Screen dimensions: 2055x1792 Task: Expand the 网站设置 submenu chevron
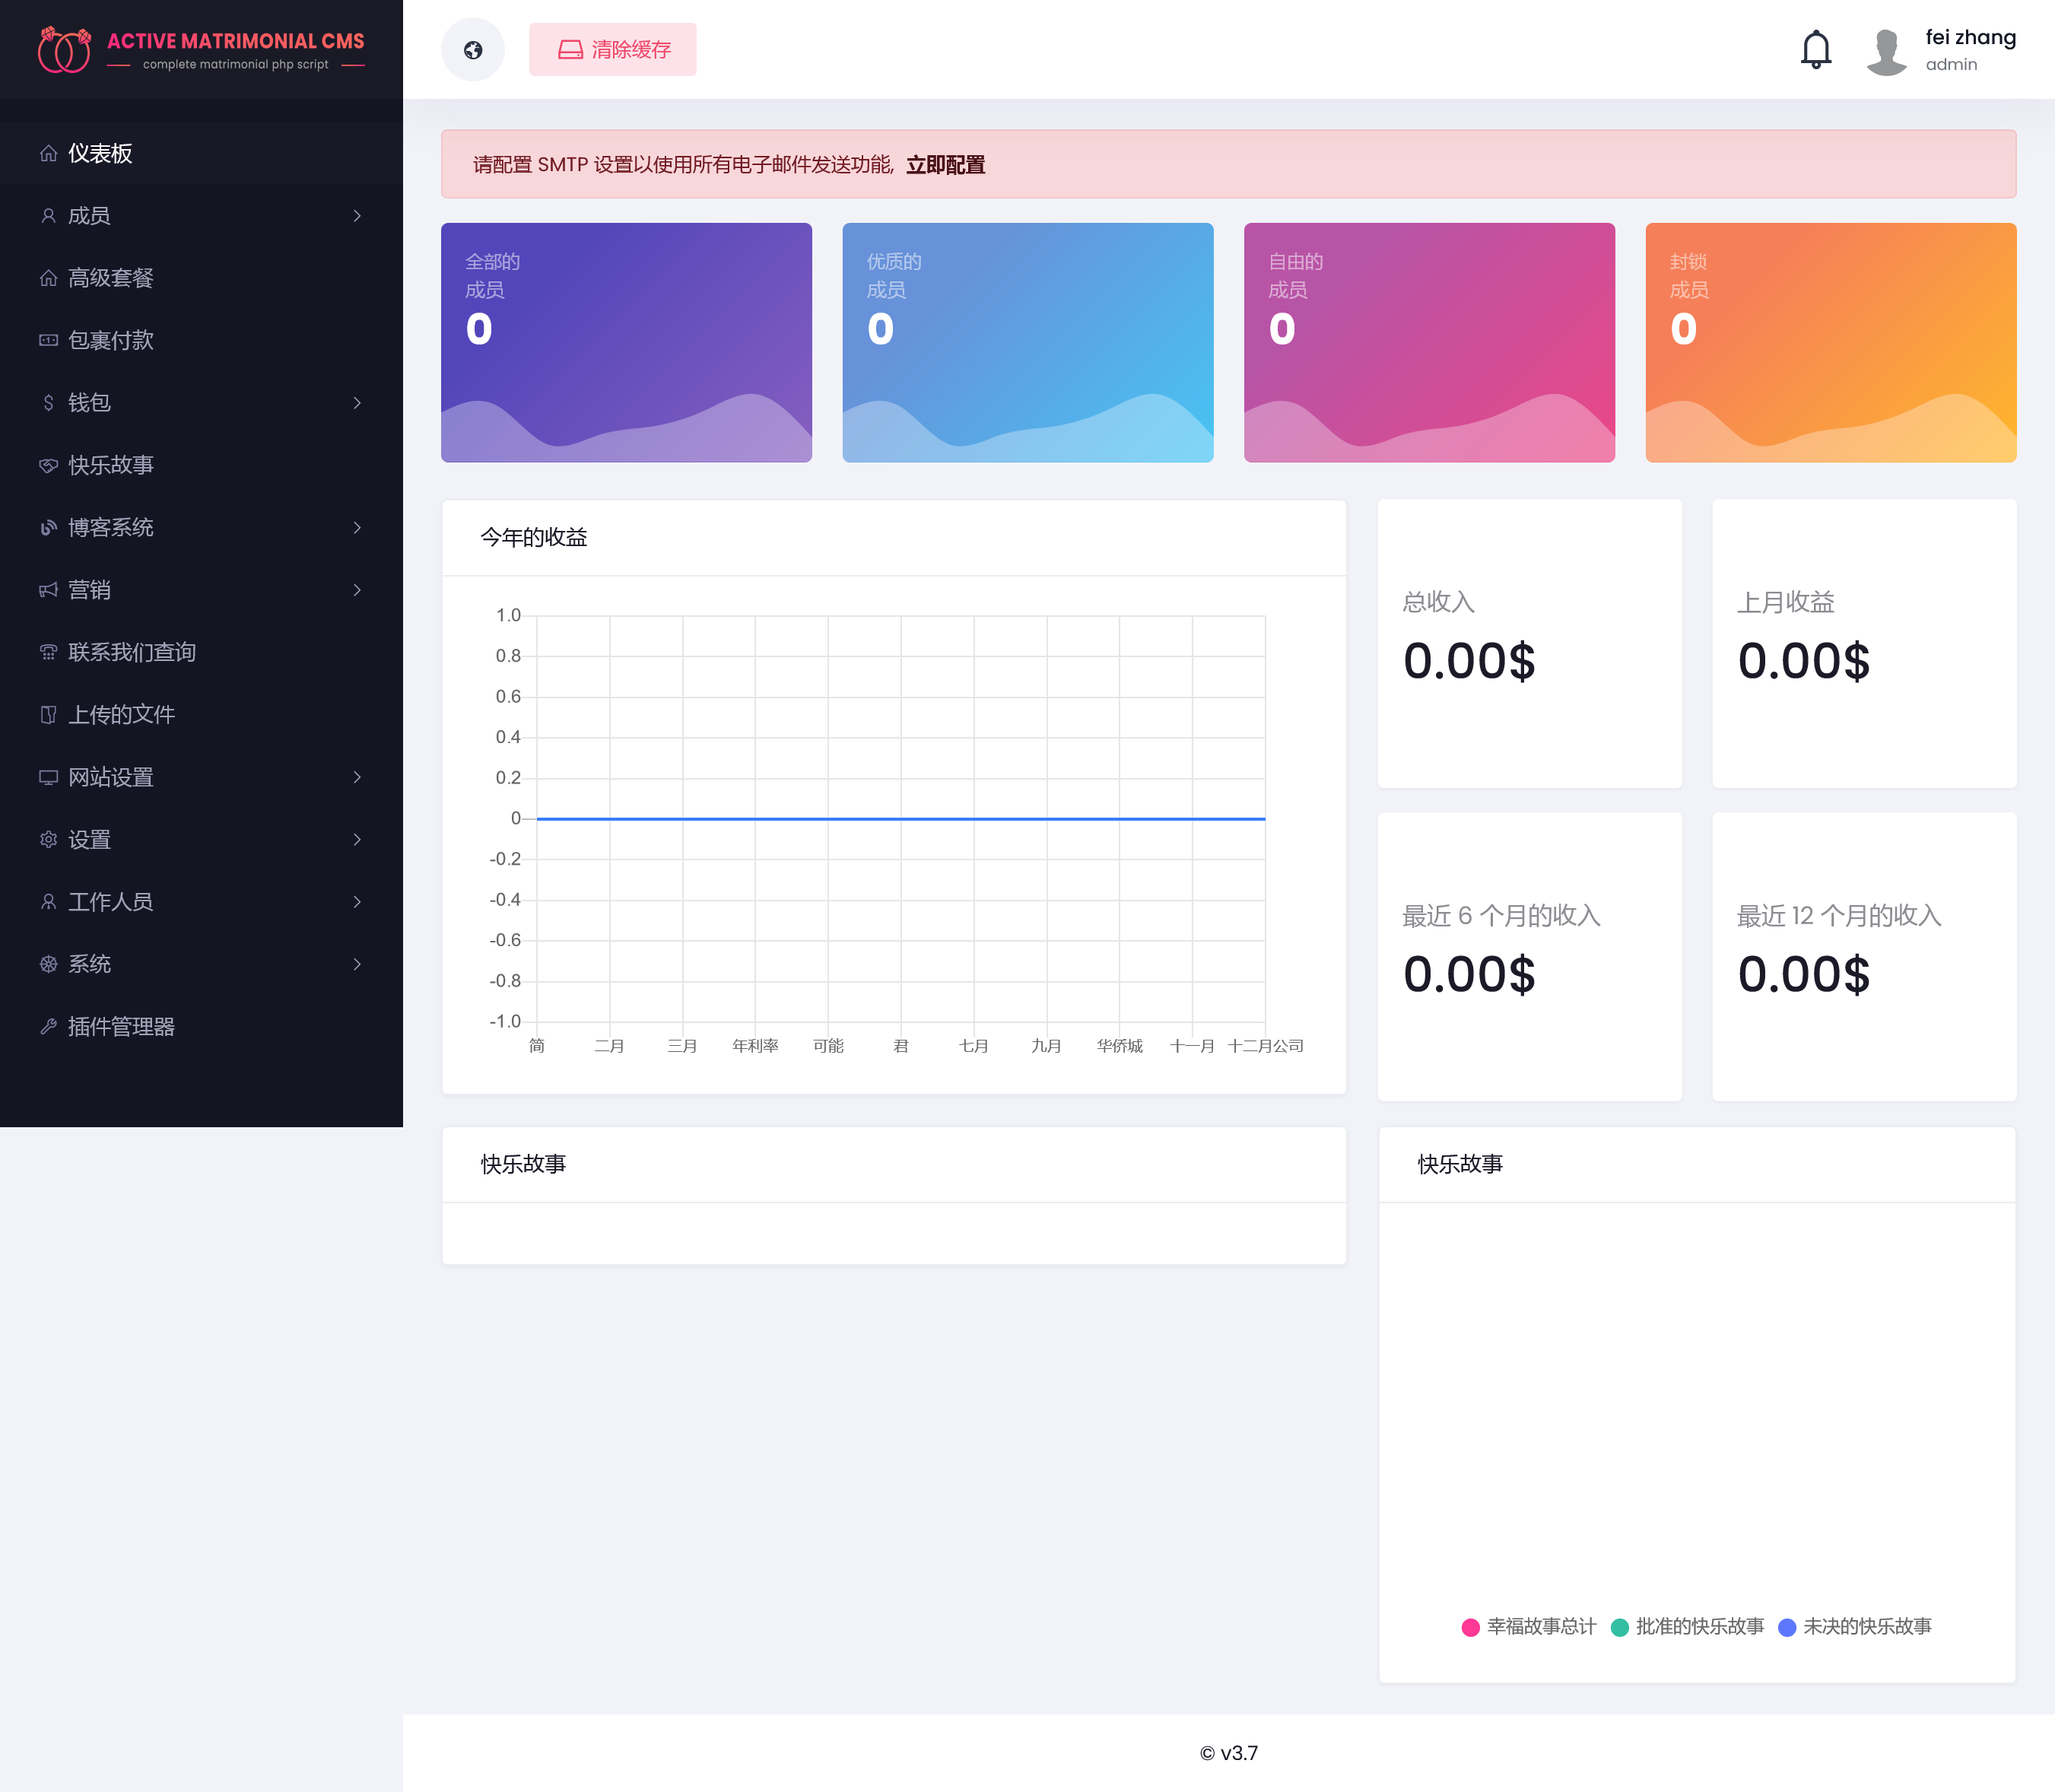(x=357, y=777)
